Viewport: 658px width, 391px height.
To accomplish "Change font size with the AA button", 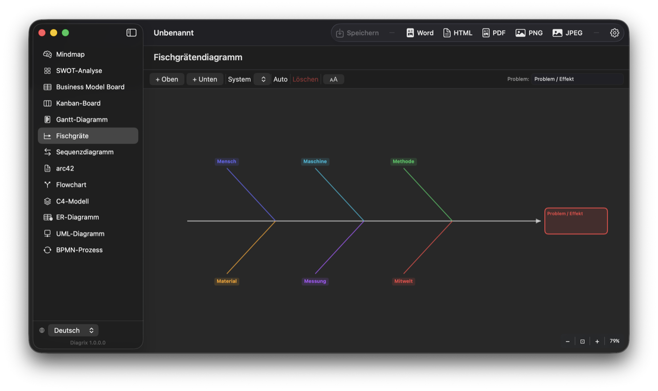I will pyautogui.click(x=334, y=79).
